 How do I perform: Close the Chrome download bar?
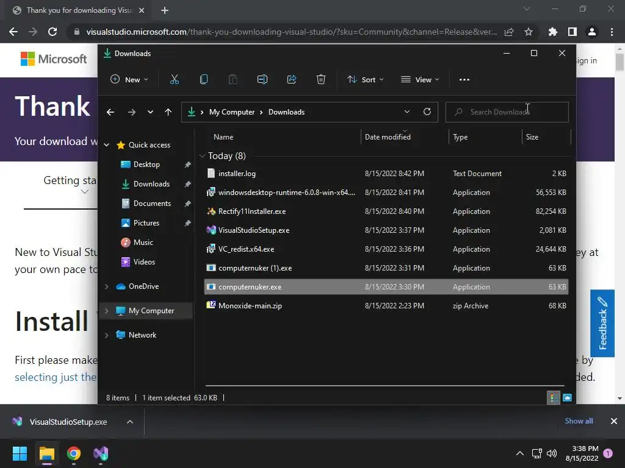(614, 421)
